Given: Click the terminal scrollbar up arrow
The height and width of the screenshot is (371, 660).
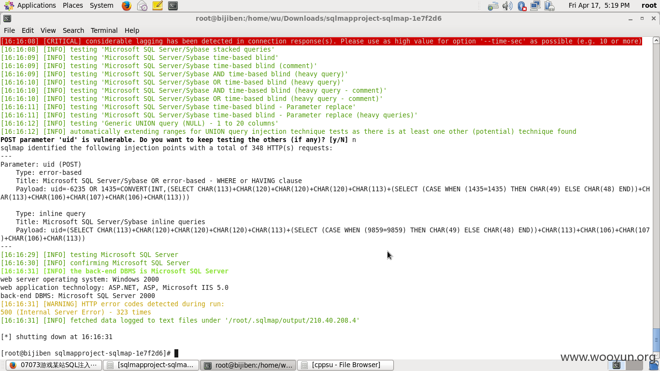Looking at the screenshot, I should pyautogui.click(x=656, y=41).
